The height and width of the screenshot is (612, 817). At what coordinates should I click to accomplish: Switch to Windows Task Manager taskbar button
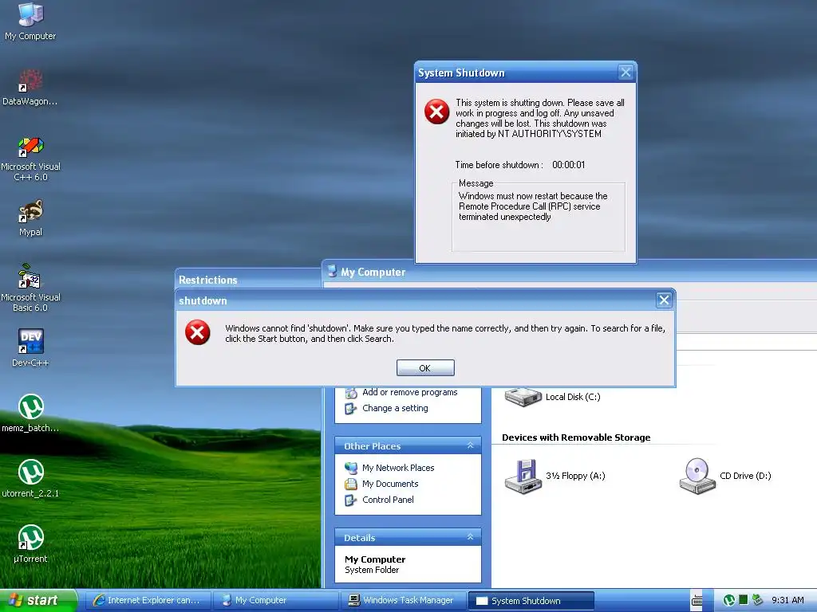click(x=405, y=601)
